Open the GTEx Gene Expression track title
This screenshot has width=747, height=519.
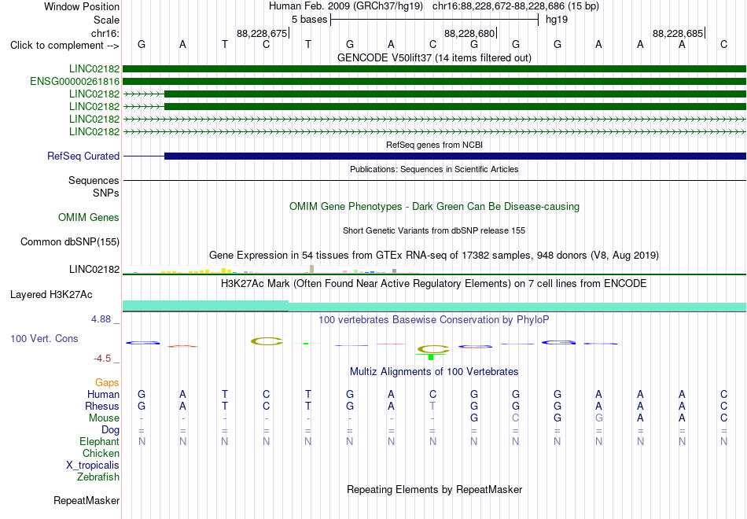coord(434,255)
